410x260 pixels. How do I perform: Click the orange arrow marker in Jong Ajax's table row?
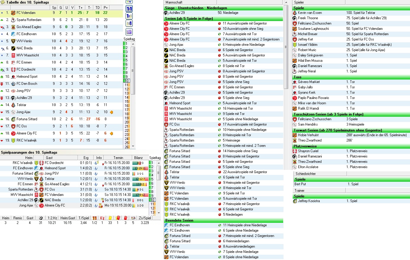point(111,112)
